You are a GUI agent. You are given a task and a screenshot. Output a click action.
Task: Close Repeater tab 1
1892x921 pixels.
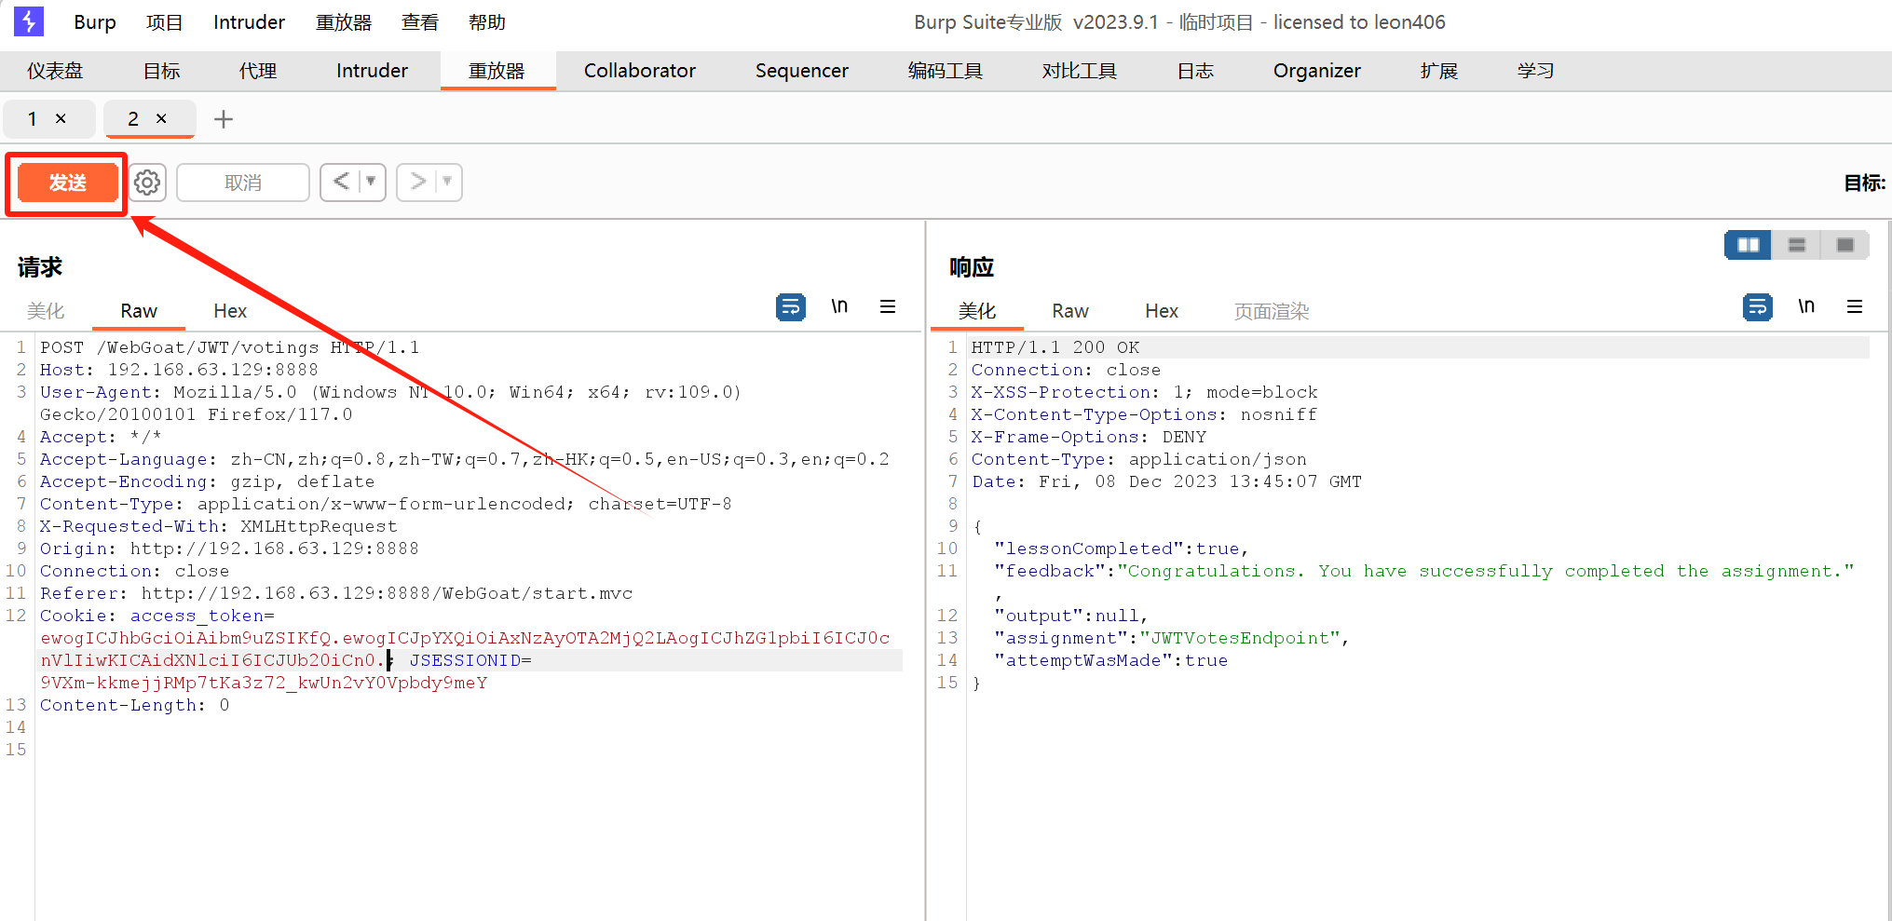[x=61, y=118]
